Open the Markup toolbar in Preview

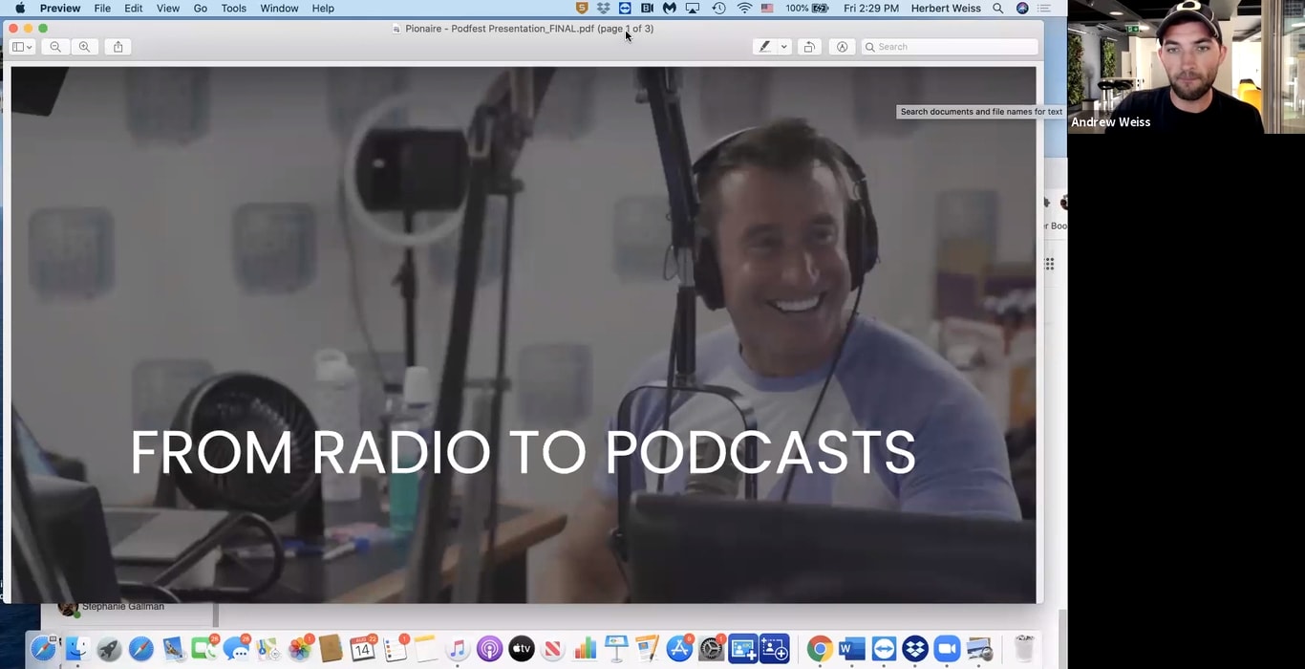point(764,46)
